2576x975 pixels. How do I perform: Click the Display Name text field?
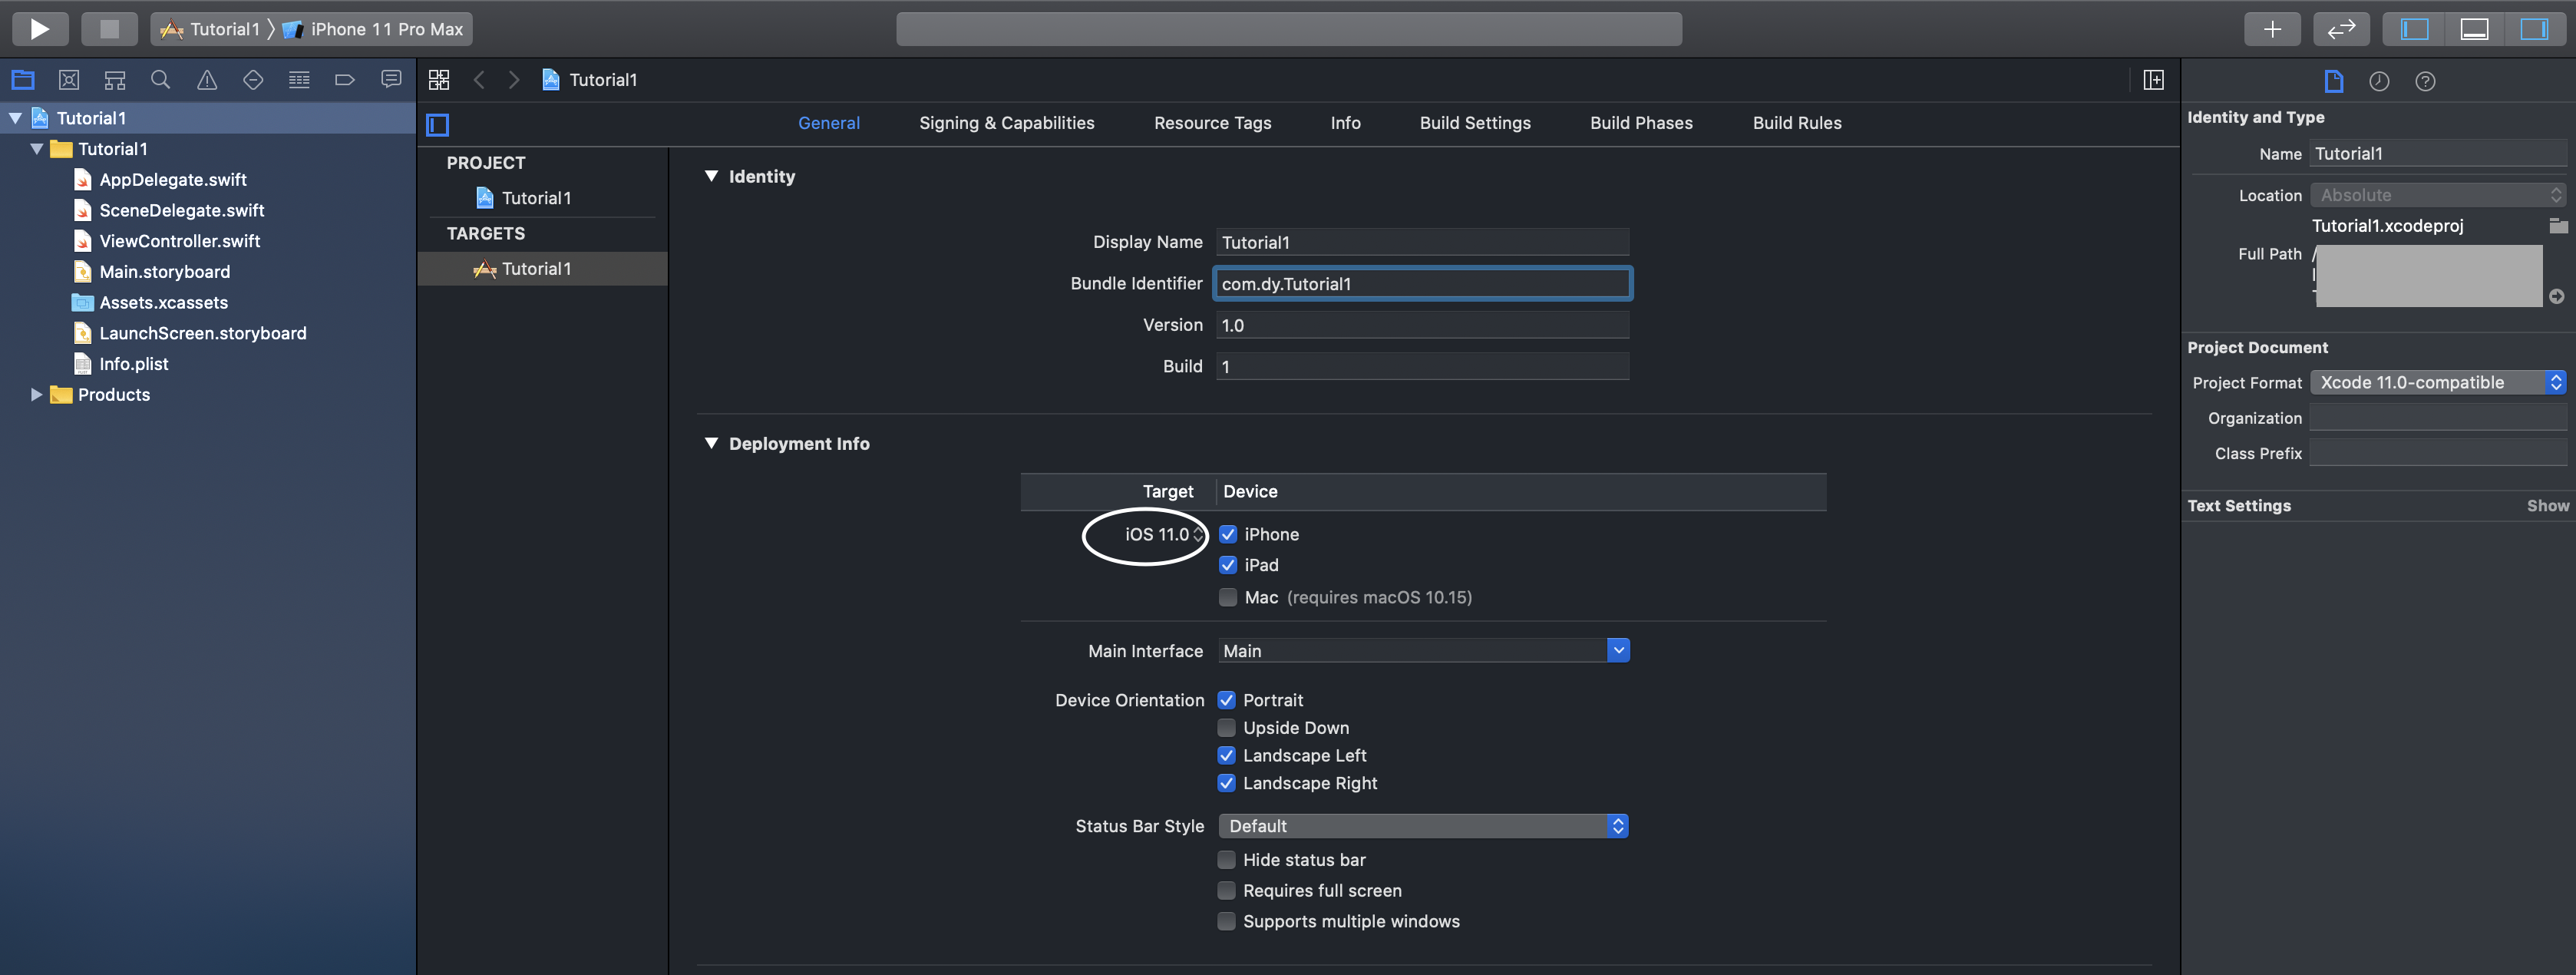click(x=1421, y=242)
